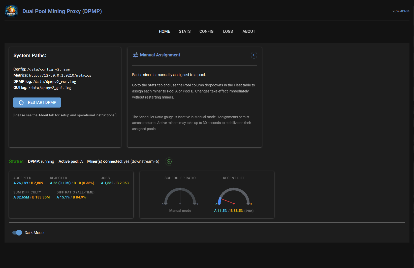414x268 pixels.
Task: Click the Recent Diff gauge
Action: click(234, 196)
